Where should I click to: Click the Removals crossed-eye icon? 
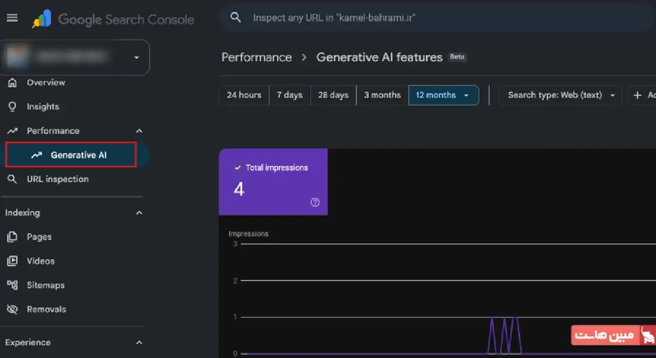13,309
